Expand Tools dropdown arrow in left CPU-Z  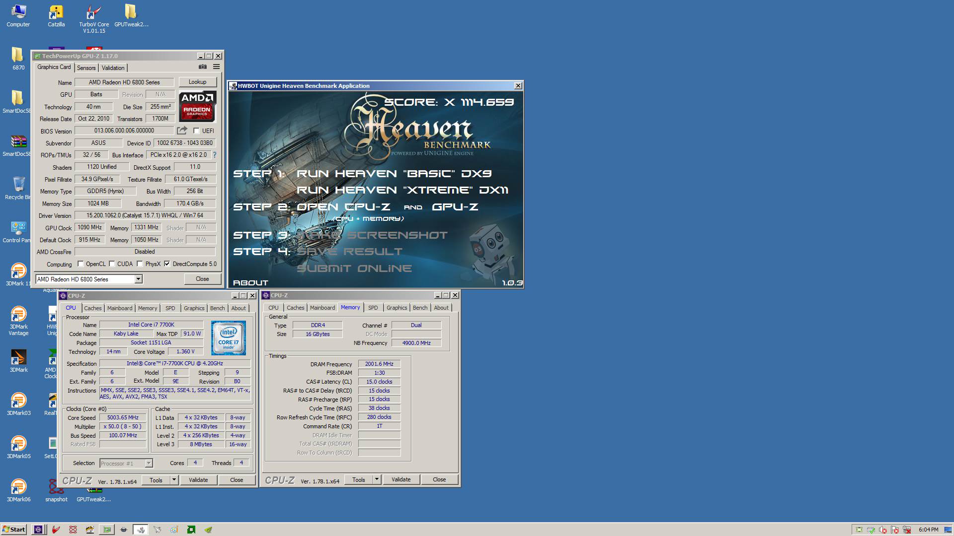174,480
